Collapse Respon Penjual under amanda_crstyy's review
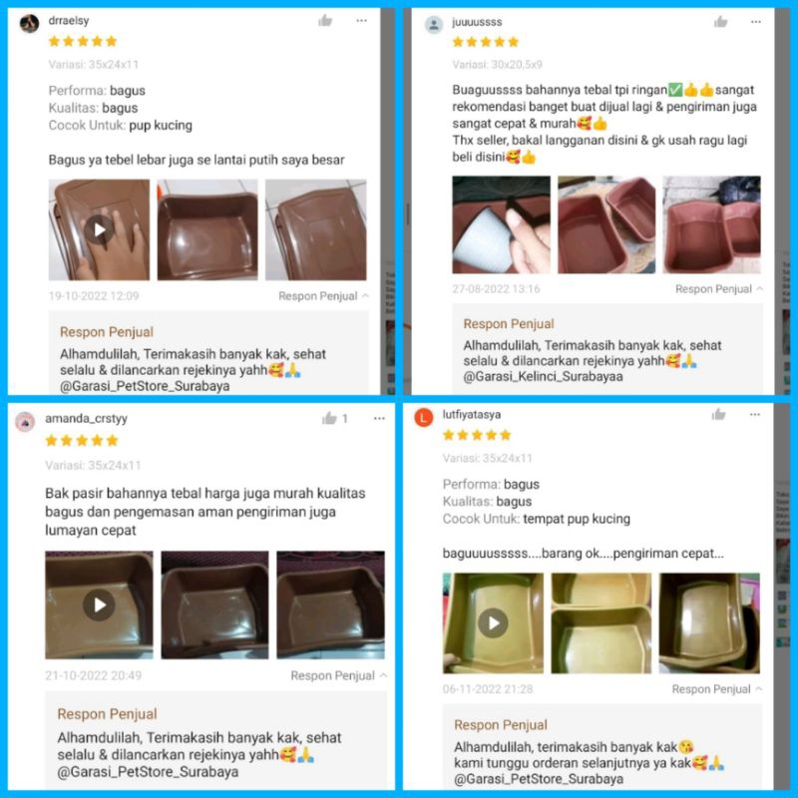 (339, 675)
